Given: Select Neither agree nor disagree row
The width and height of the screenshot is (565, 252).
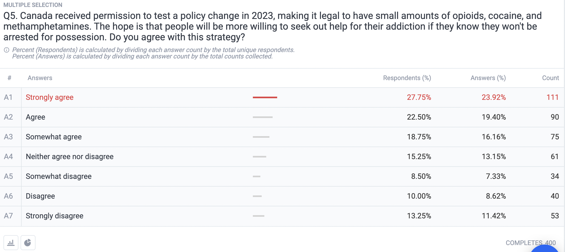Looking at the screenshot, I should 282,157.
